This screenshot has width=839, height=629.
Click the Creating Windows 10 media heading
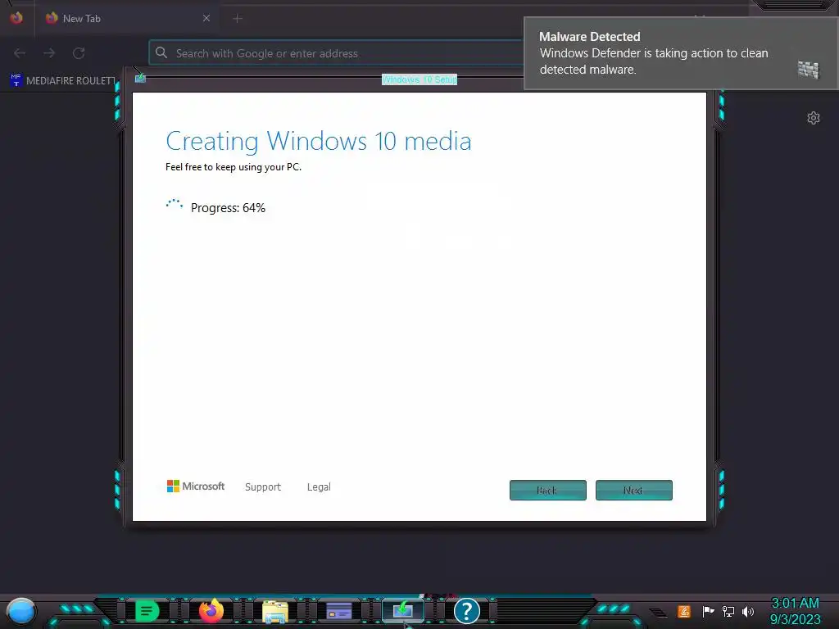click(x=319, y=142)
